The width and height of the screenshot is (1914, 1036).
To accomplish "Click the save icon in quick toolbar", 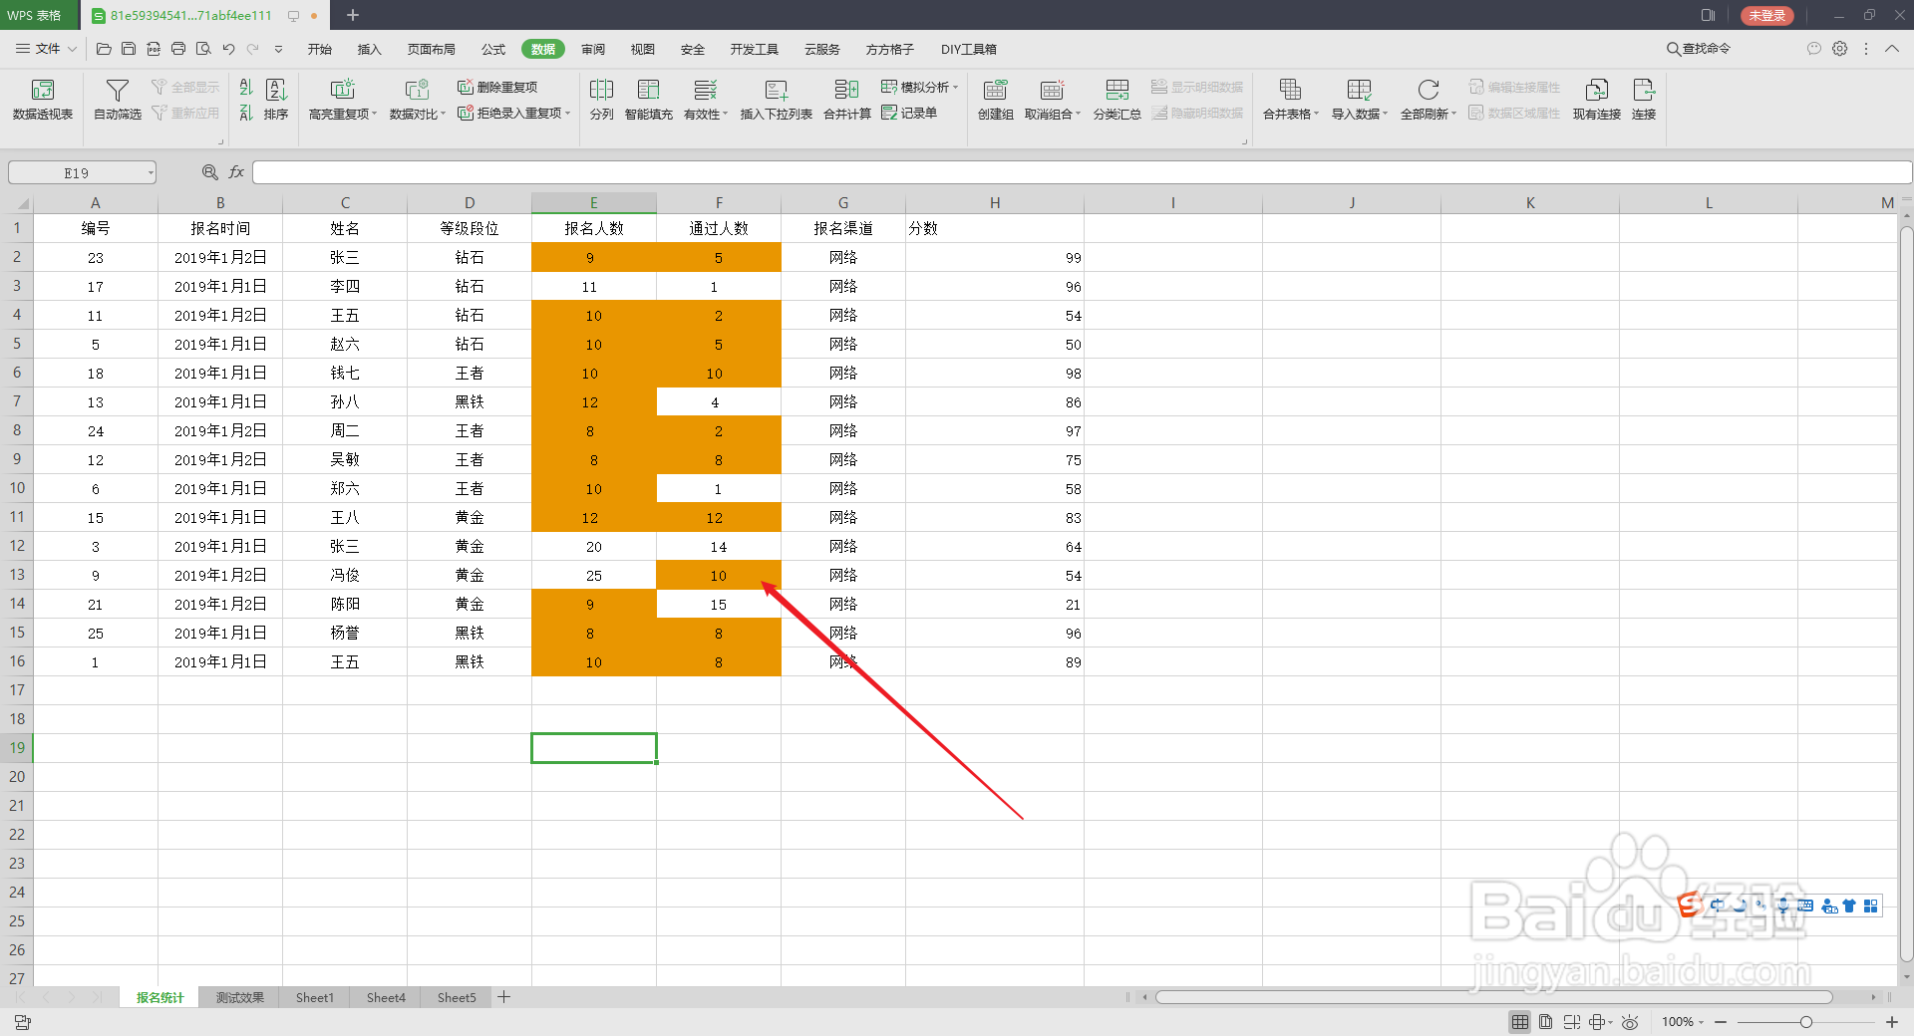I will (x=129, y=49).
